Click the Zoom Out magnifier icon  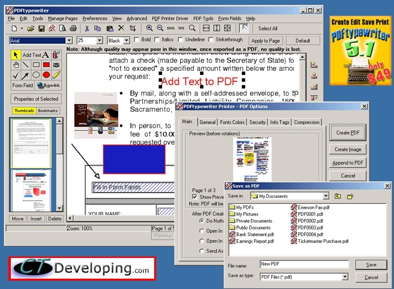click(x=160, y=28)
